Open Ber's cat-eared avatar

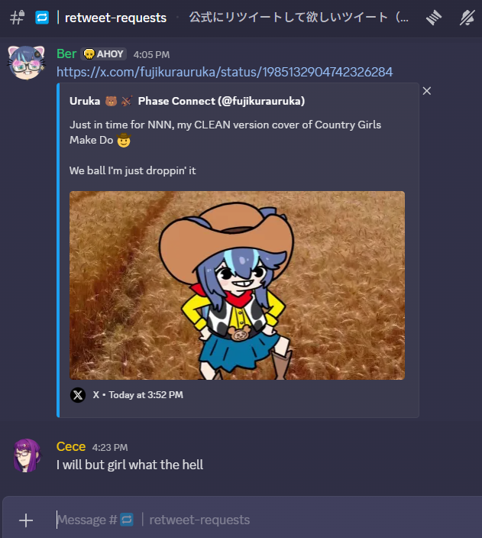coord(27,63)
